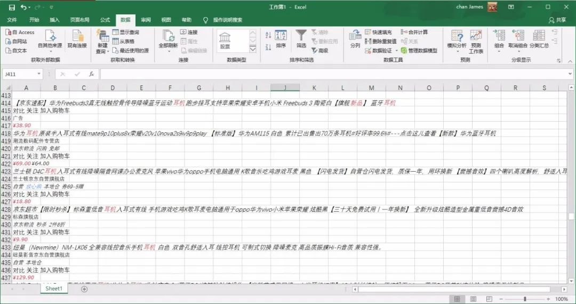Switch to normal view in the status bar
576x304 pixels.
[x=457, y=299]
